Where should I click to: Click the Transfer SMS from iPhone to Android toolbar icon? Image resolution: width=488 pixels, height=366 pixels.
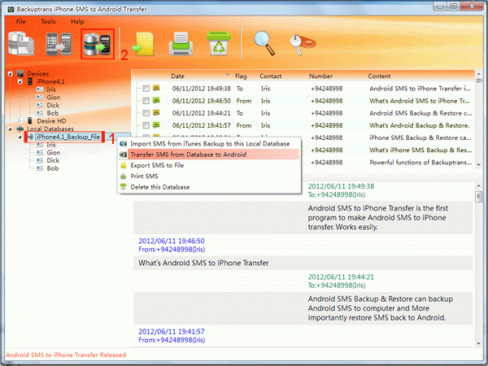point(59,44)
